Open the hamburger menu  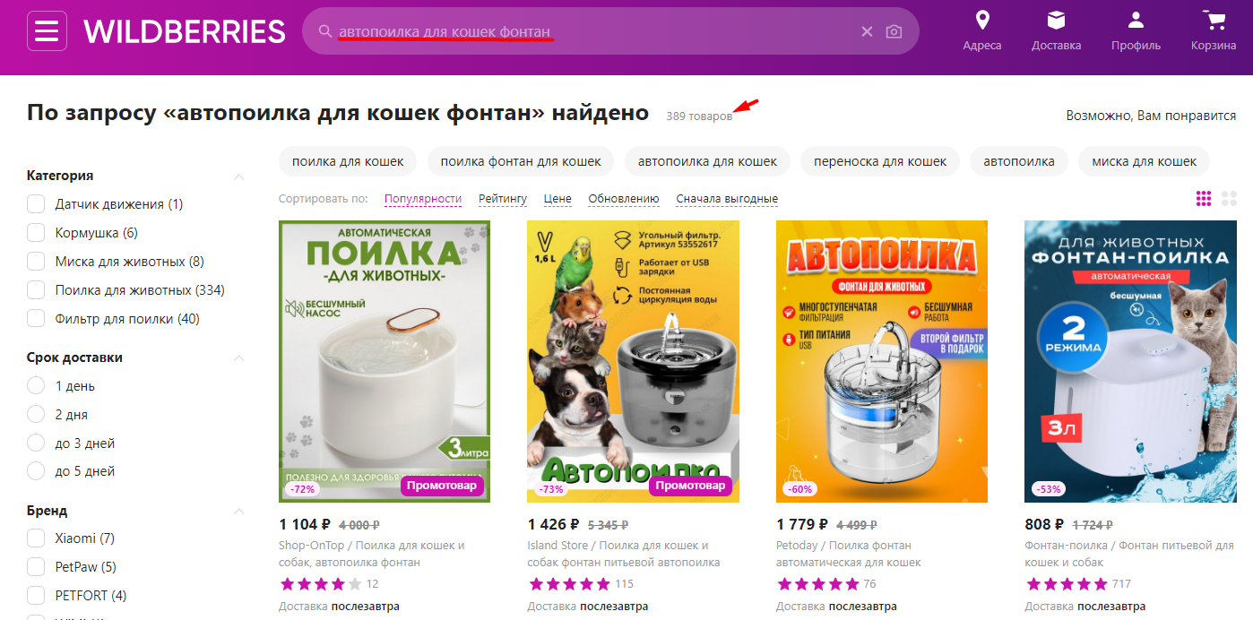(47, 31)
